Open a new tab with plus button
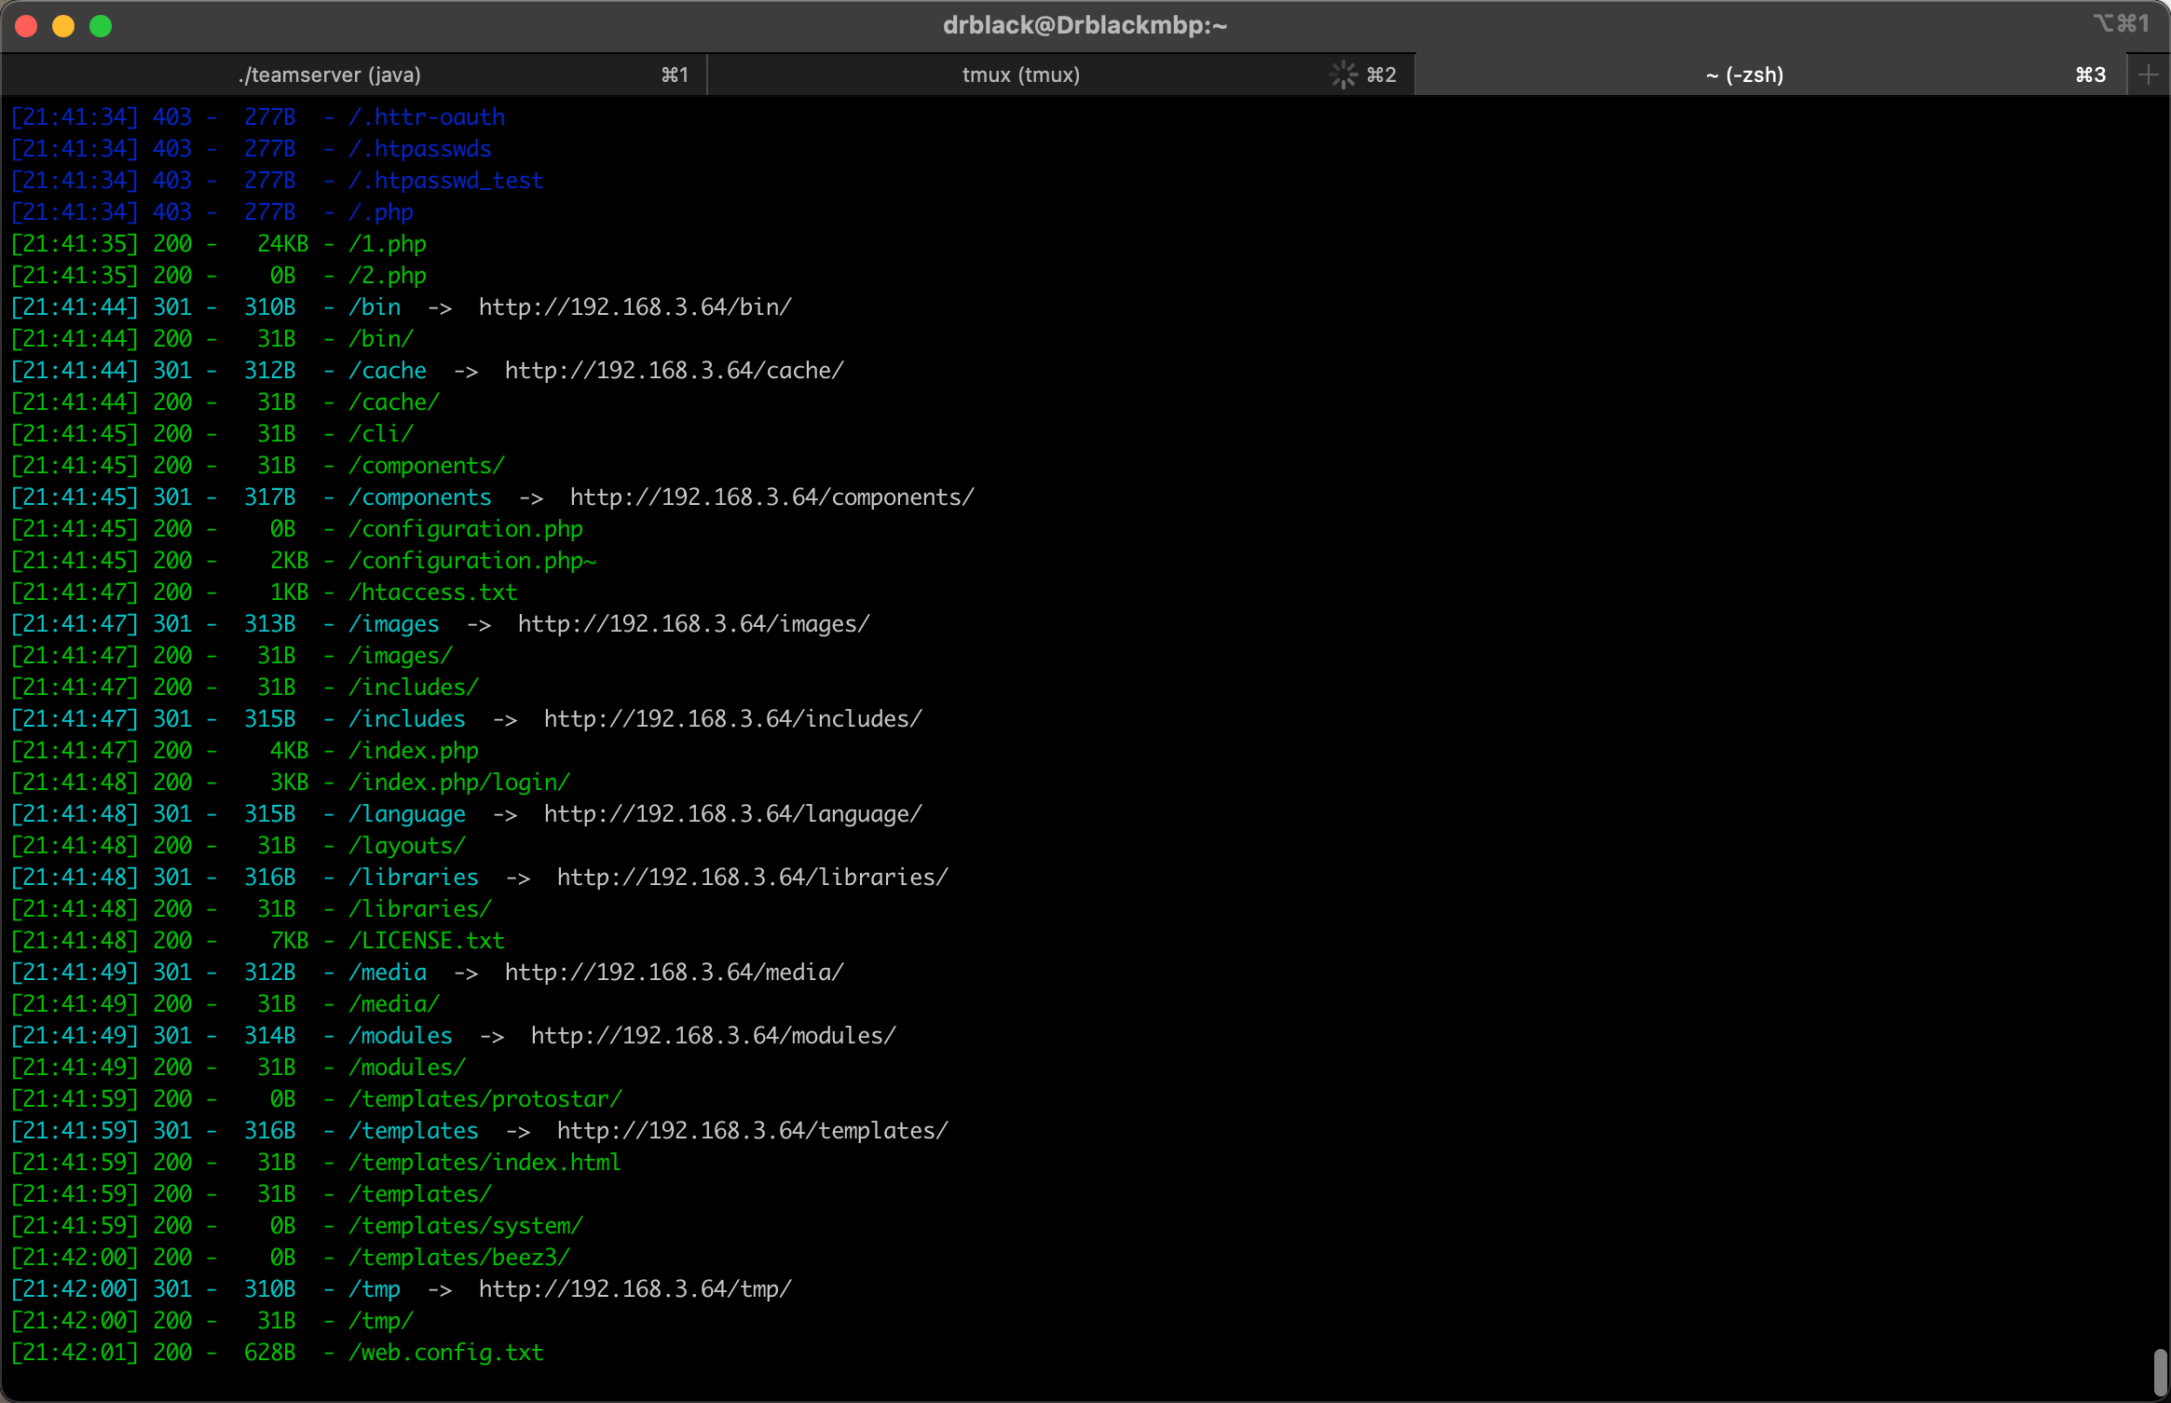This screenshot has height=1403, width=2171. click(x=2149, y=75)
